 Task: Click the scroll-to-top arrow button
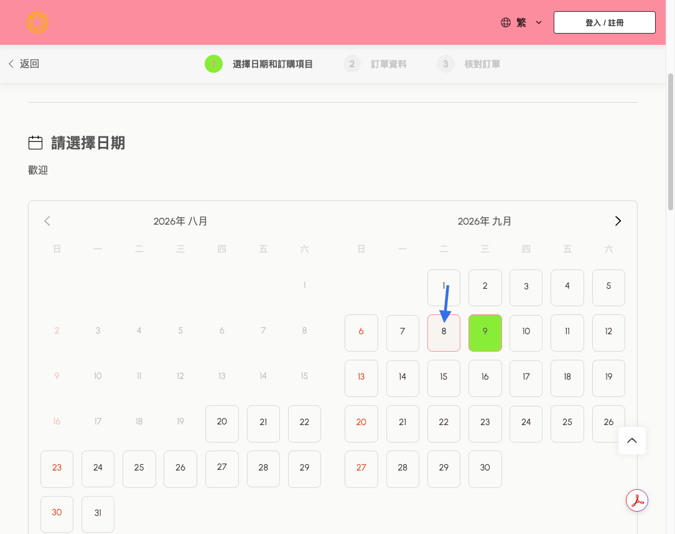click(632, 441)
